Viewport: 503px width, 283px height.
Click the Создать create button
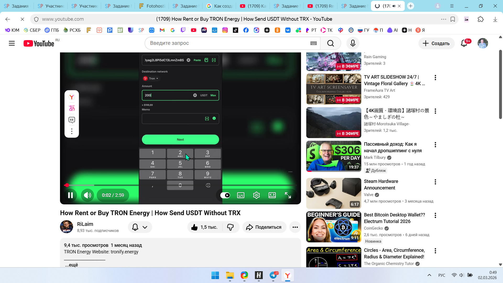(436, 43)
